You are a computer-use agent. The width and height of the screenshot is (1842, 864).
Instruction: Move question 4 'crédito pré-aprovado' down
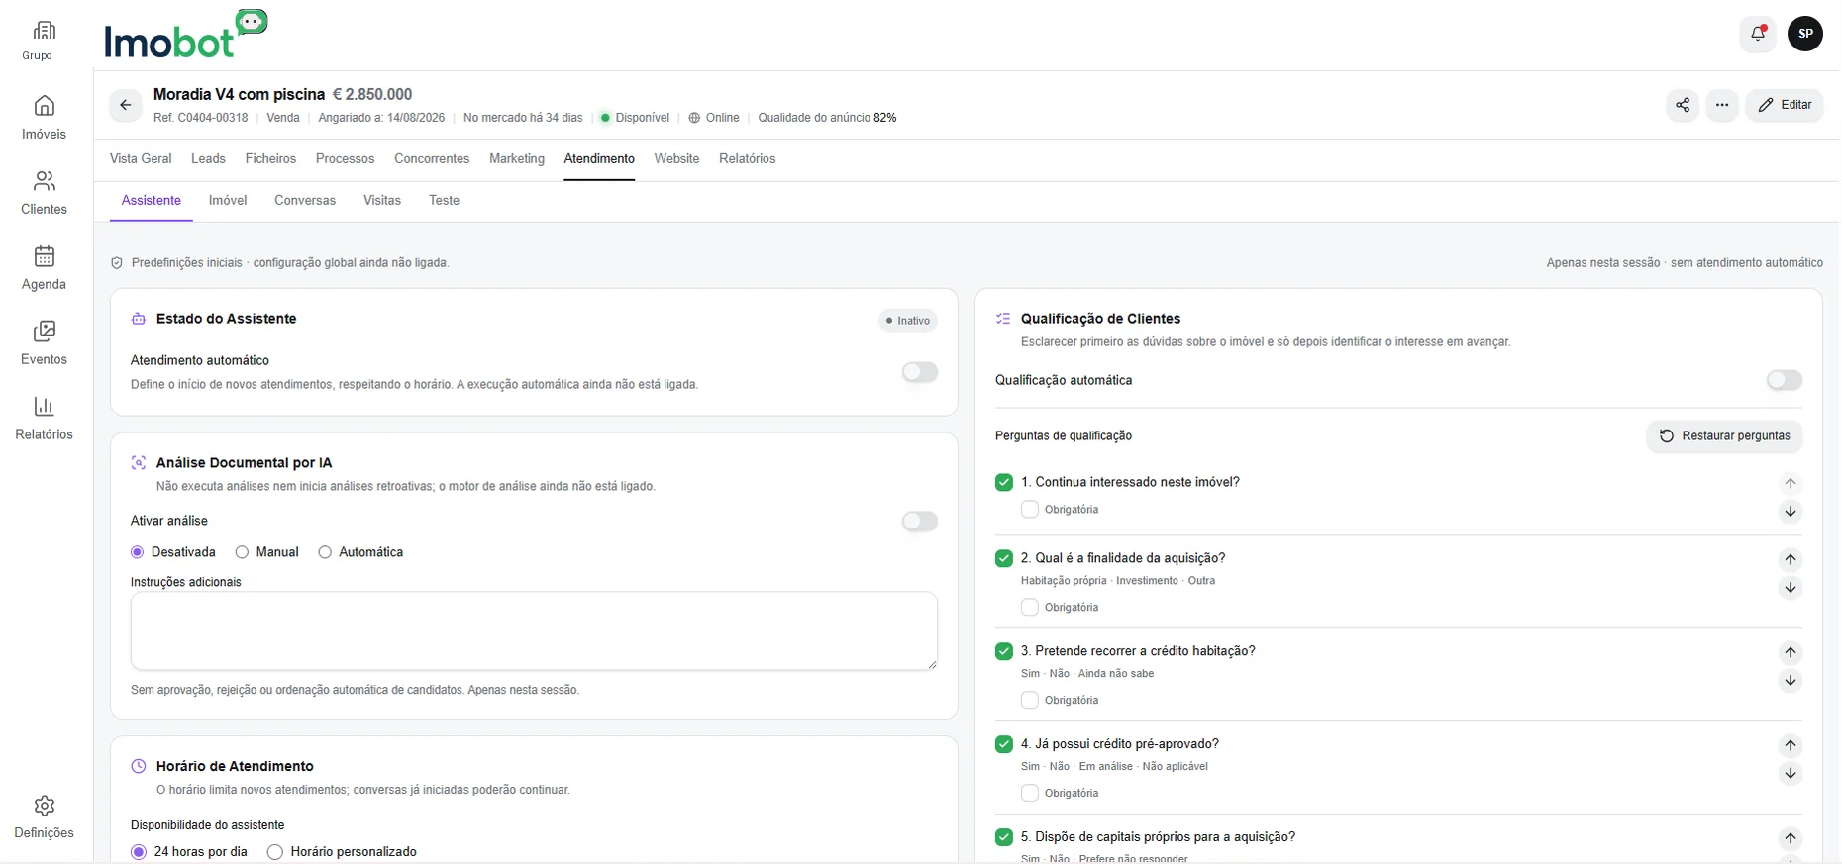[1791, 774]
